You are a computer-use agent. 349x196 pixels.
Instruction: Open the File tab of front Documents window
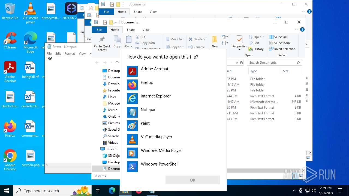99,30
